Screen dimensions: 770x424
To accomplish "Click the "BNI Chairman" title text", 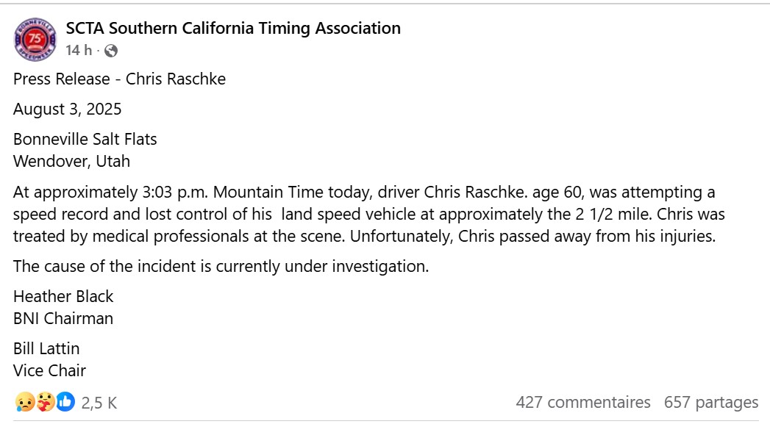I will point(63,318).
